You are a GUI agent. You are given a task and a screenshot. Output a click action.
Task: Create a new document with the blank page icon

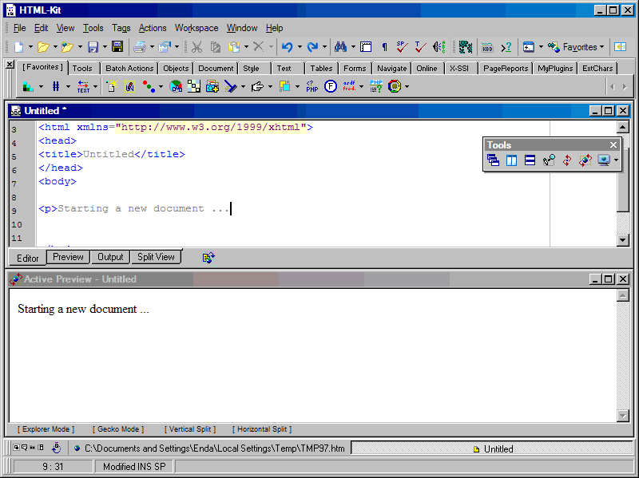coord(18,47)
